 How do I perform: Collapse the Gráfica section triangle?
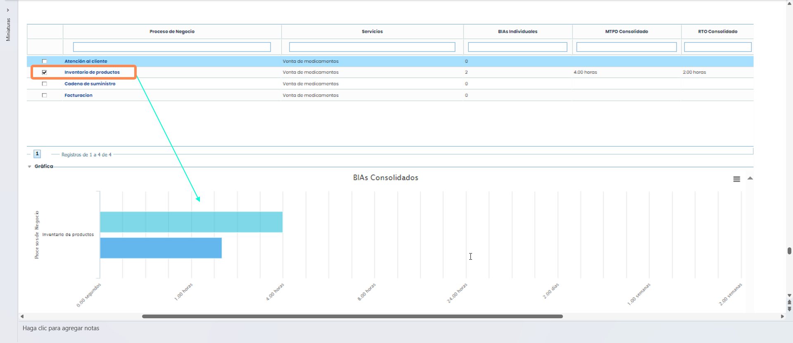pos(29,167)
